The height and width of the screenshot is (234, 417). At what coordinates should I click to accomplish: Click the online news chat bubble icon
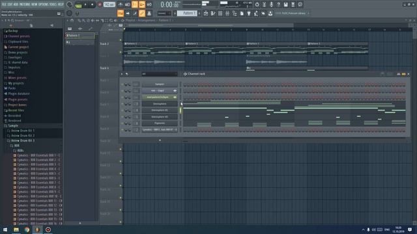pyautogui.click(x=300, y=5)
